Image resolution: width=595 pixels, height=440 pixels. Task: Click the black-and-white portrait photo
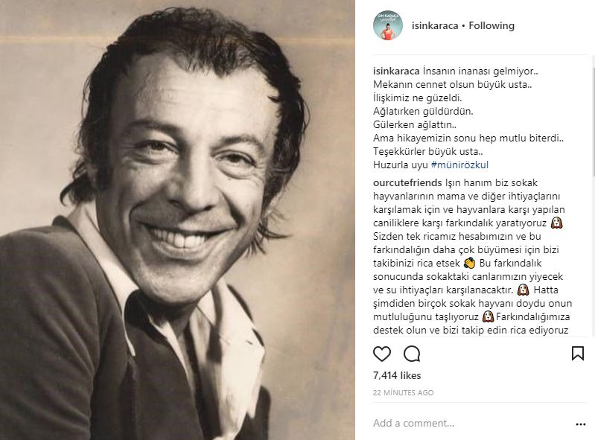[177, 220]
